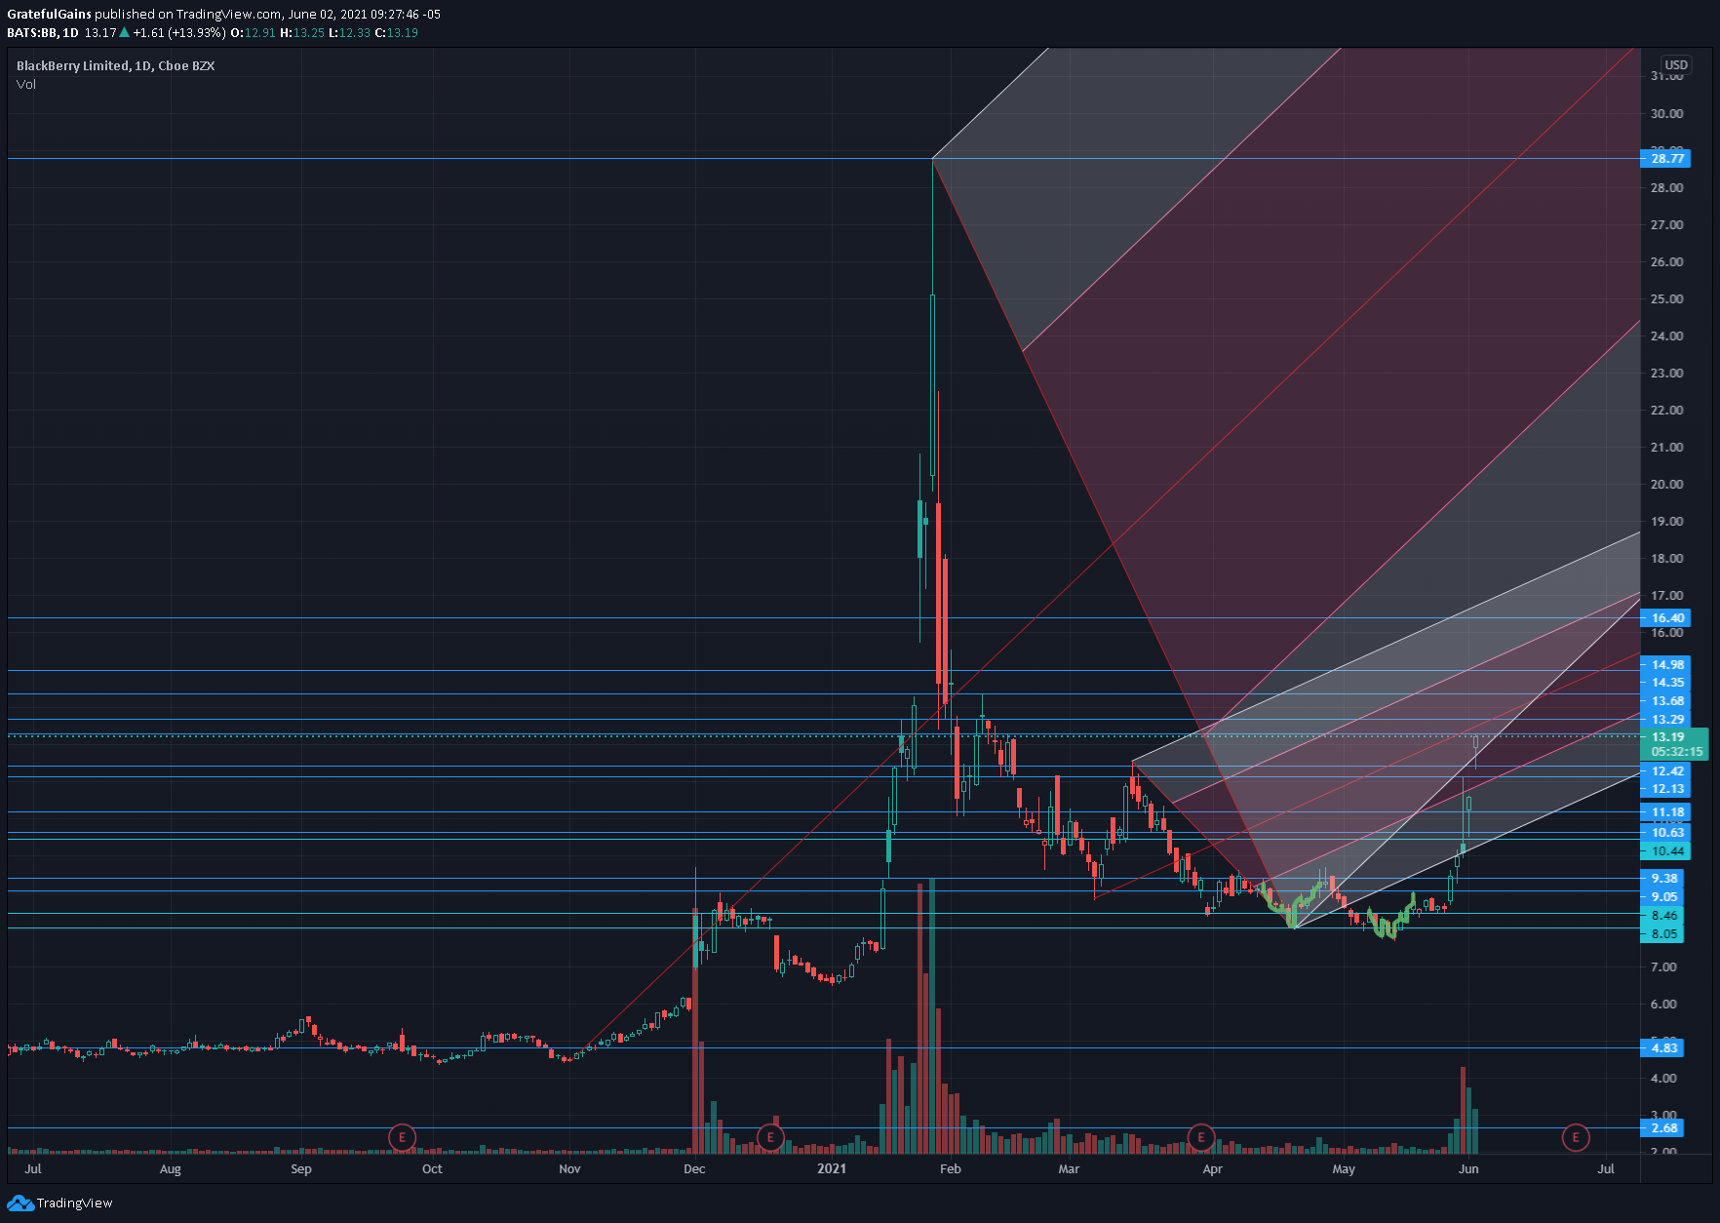Click the BlackBerry Limited, 1D, Cboe BZX title
1720x1223 pixels.
point(115,65)
